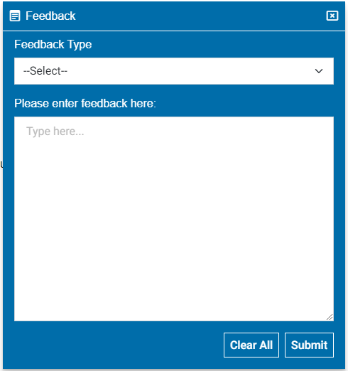This screenshot has height=371, width=348.
Task: Reset the form with Clear All
Action: click(251, 345)
